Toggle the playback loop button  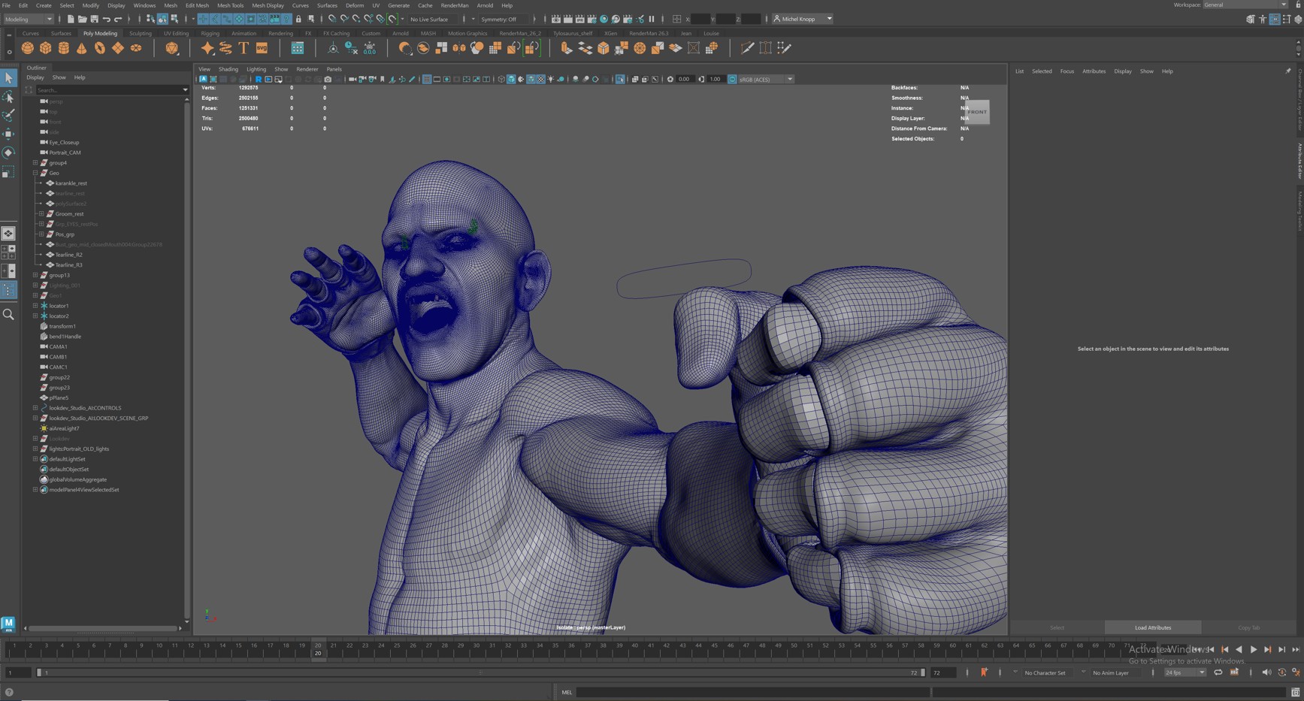point(1218,672)
